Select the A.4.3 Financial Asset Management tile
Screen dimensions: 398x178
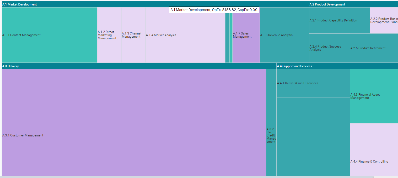click(x=374, y=96)
